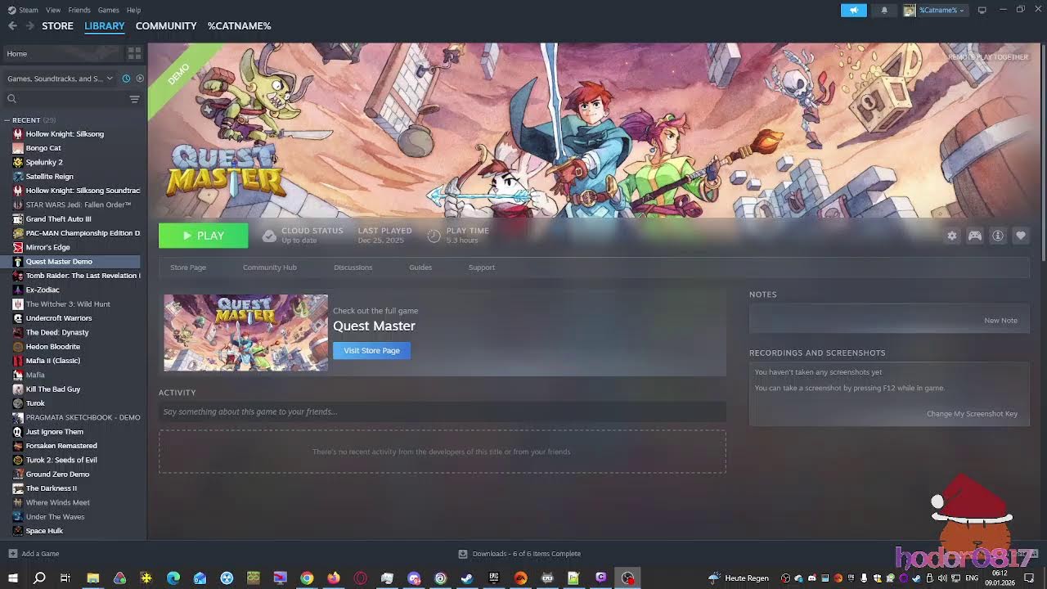
Task: Select Kill The Bad Guy entry
Action: pyautogui.click(x=53, y=389)
